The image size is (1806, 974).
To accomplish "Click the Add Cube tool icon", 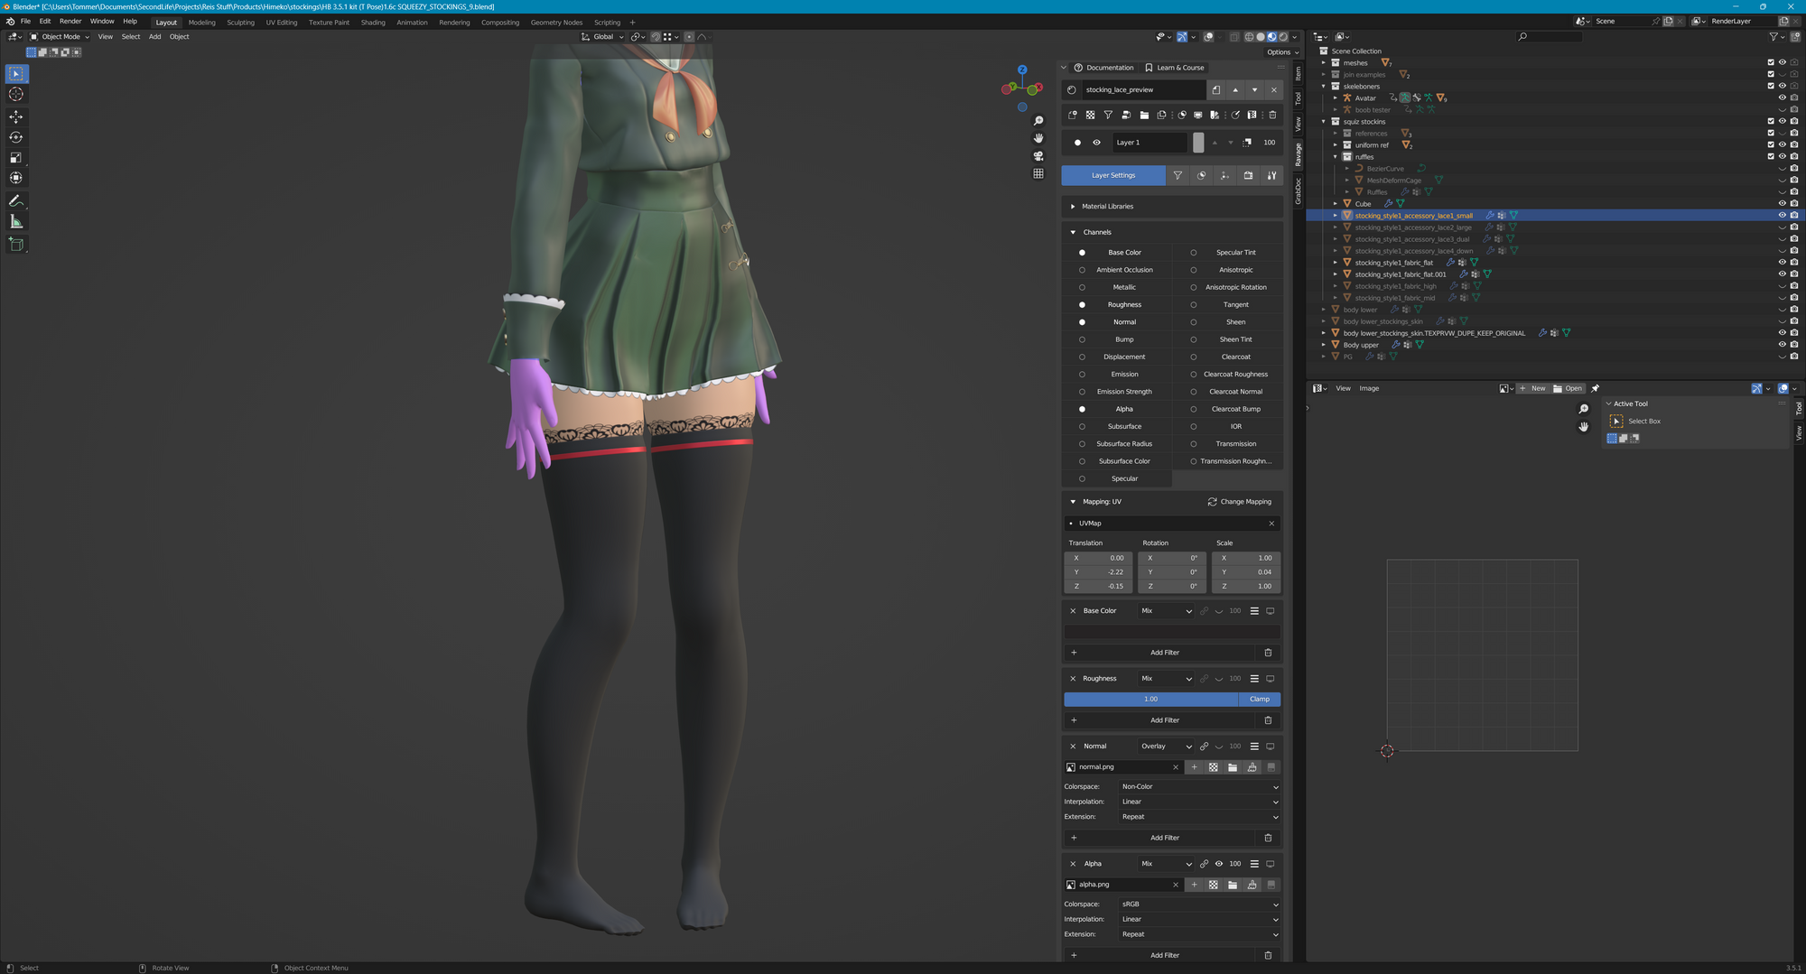I will coord(16,244).
